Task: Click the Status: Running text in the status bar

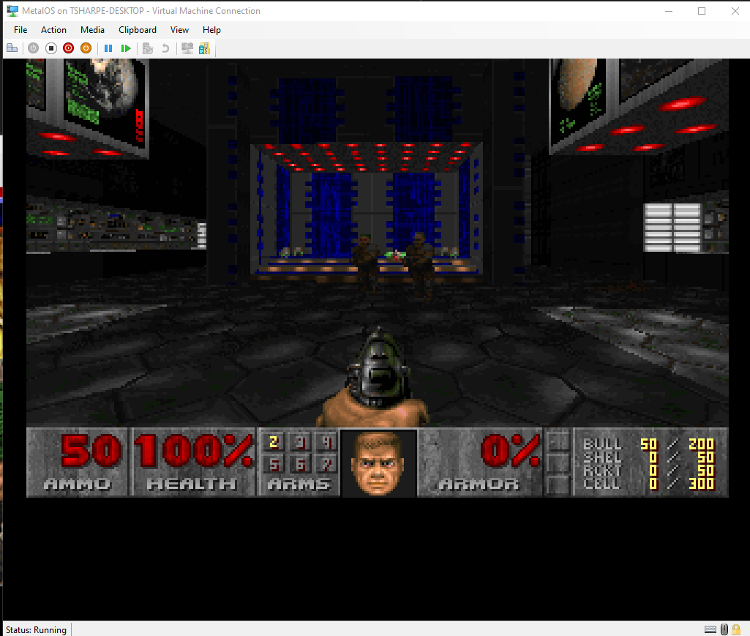Action: pyautogui.click(x=36, y=629)
